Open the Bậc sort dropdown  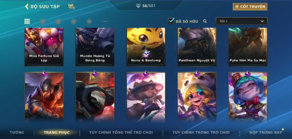[x=241, y=21]
